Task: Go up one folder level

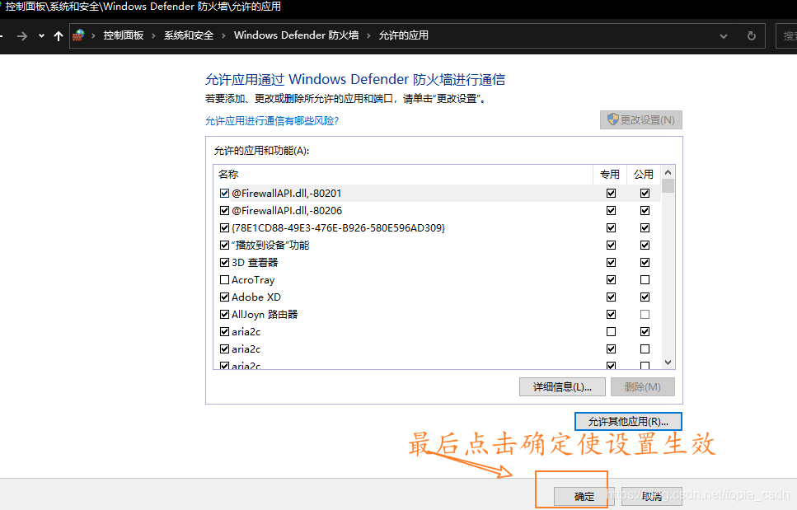Action: click(x=59, y=36)
